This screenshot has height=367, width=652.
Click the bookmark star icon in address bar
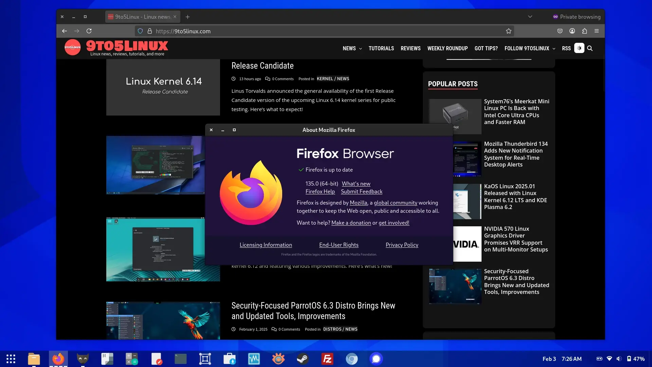tap(508, 31)
